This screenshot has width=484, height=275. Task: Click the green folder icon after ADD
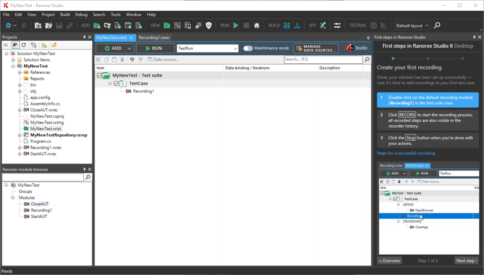coord(97,26)
